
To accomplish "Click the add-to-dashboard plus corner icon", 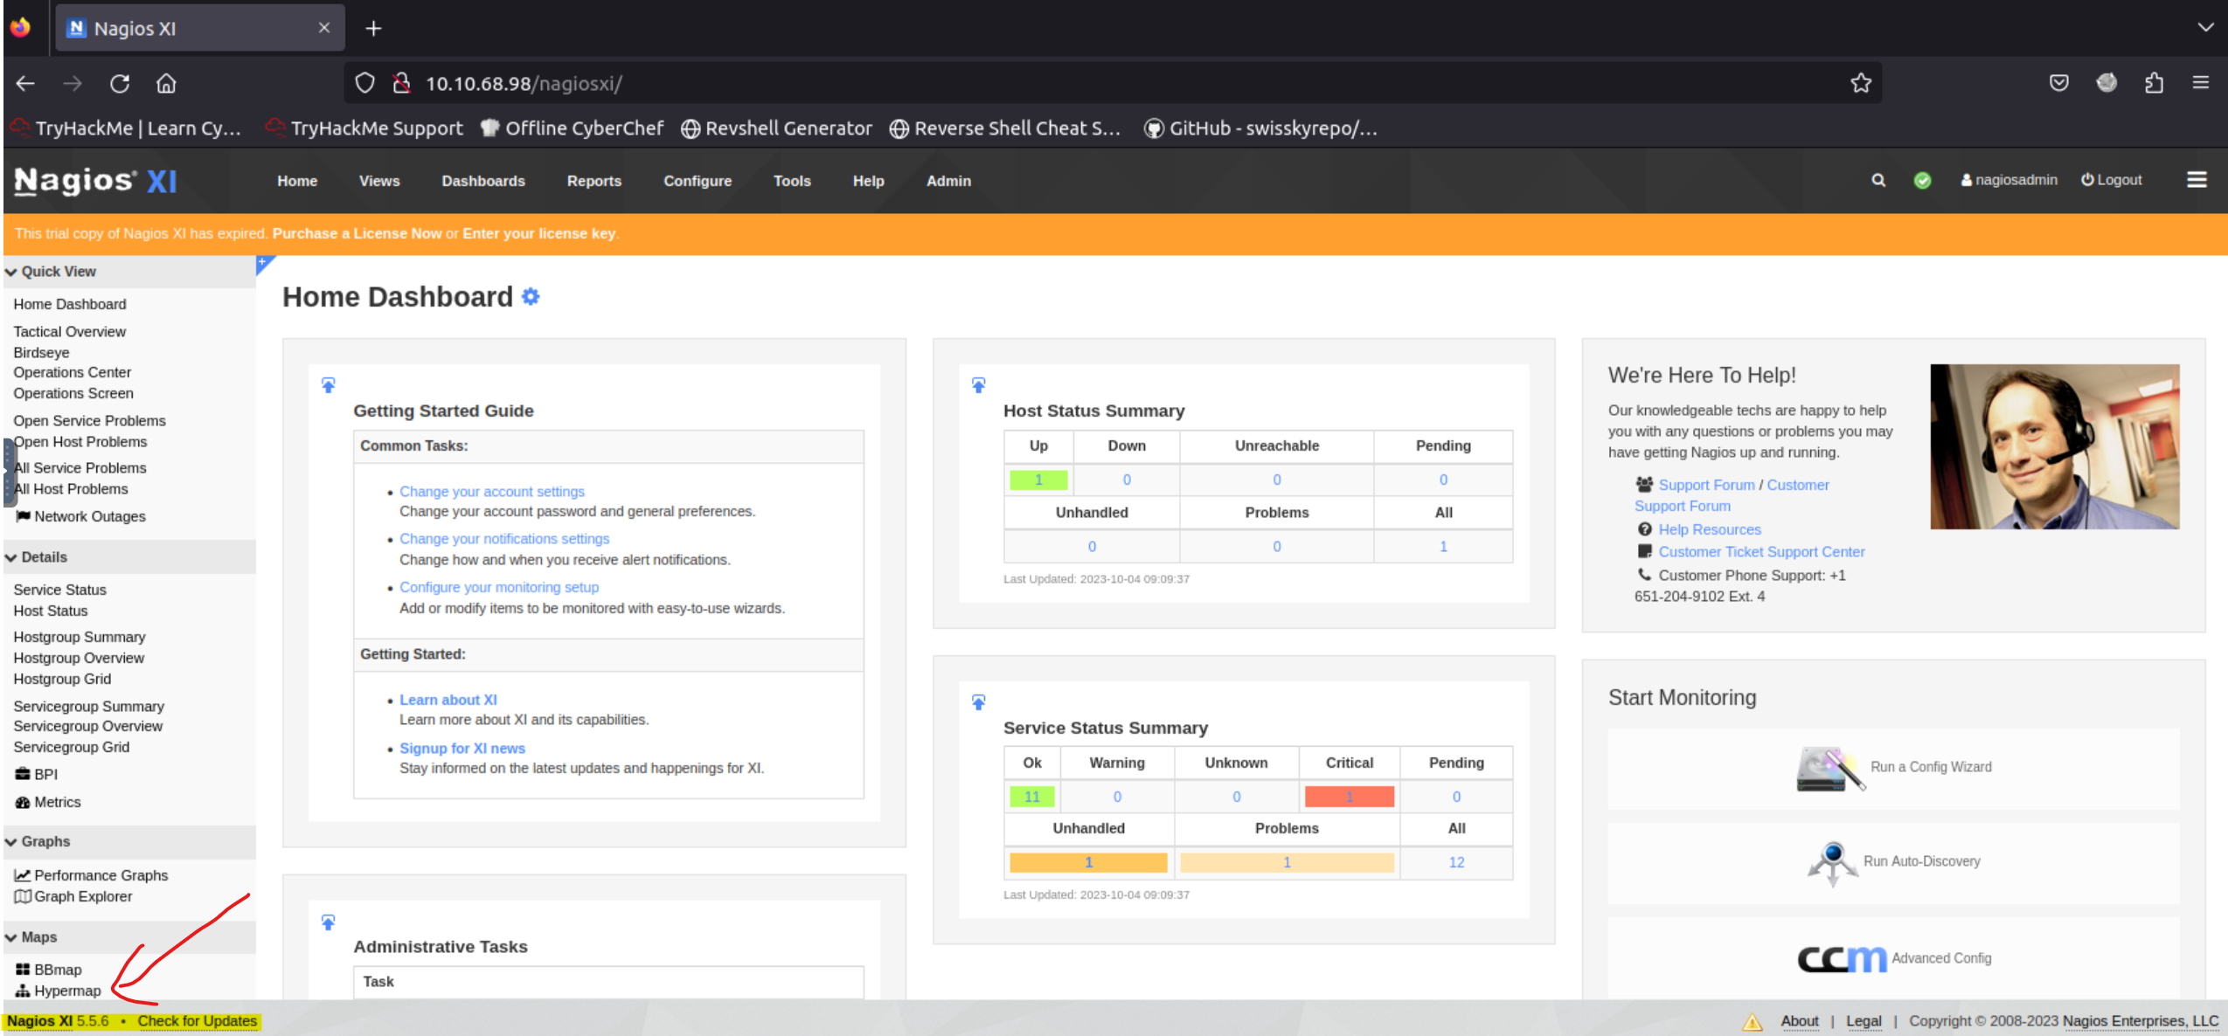I will 264,263.
